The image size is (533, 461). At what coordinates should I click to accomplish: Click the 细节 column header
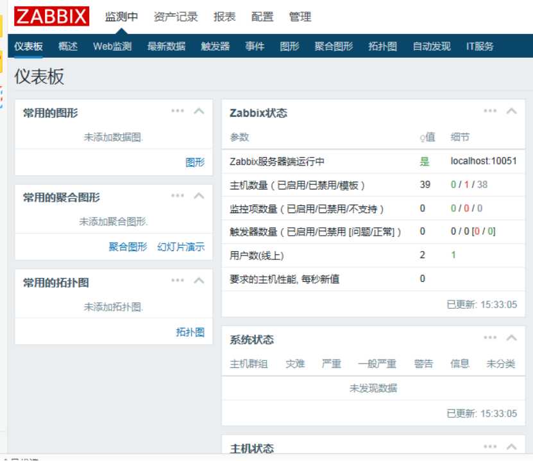[460, 137]
